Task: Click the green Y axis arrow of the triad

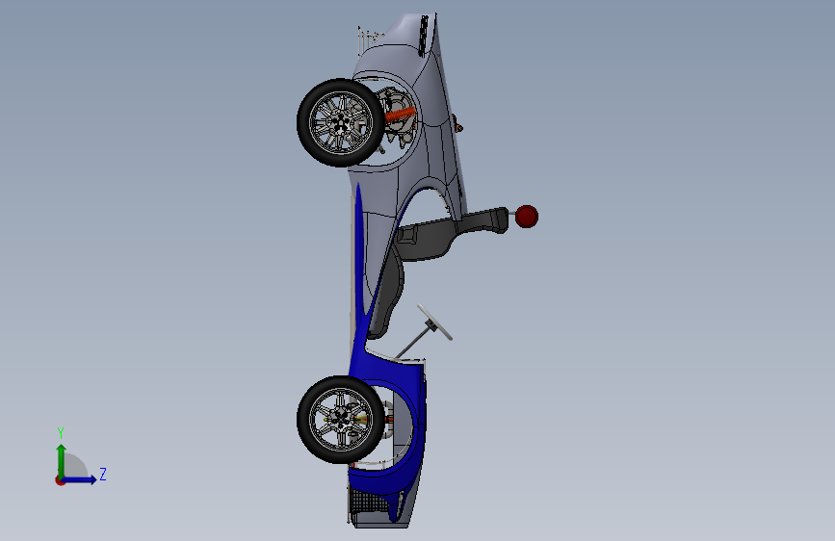Action: point(62,460)
